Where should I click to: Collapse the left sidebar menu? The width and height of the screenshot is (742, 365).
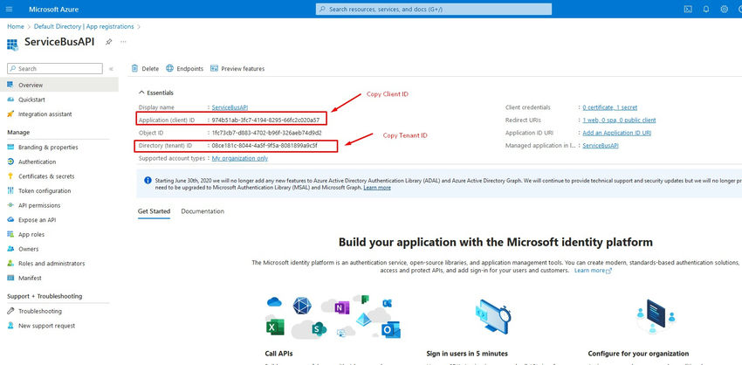coord(111,69)
